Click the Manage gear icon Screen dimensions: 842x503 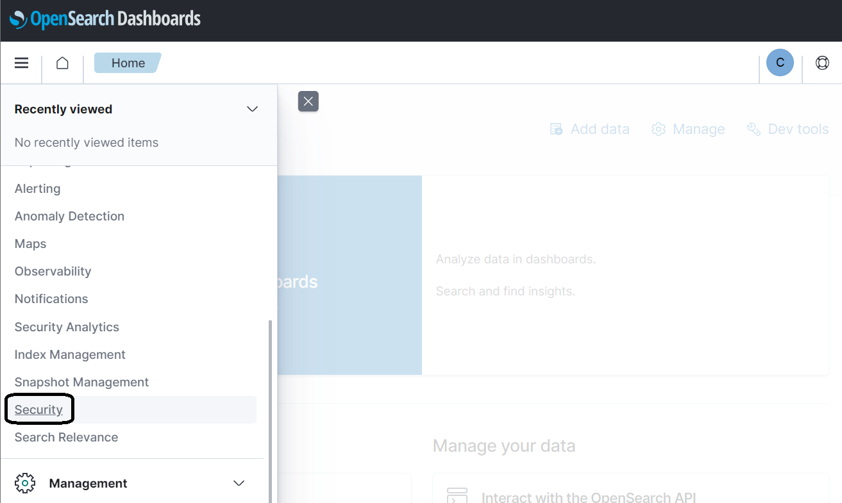point(659,129)
